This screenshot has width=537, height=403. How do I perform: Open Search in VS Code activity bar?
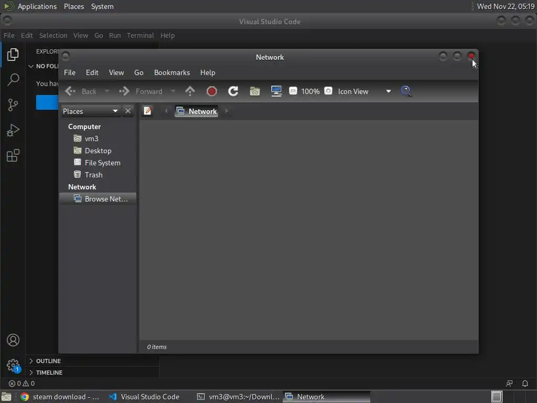pyautogui.click(x=13, y=80)
